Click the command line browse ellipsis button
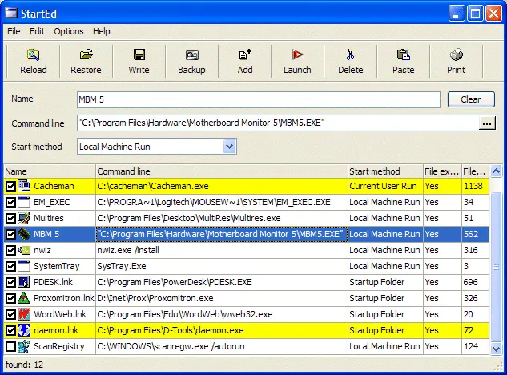Viewport: 507px width, 375px height. [x=487, y=123]
